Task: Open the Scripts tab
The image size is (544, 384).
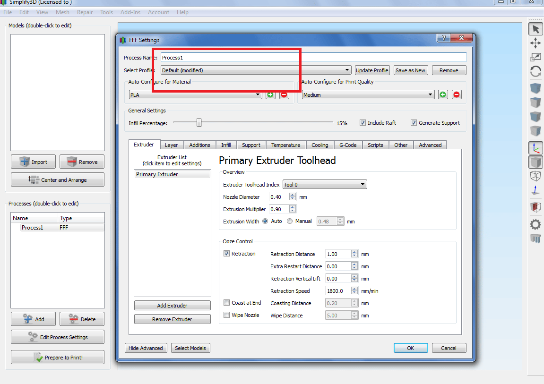Action: [x=375, y=145]
